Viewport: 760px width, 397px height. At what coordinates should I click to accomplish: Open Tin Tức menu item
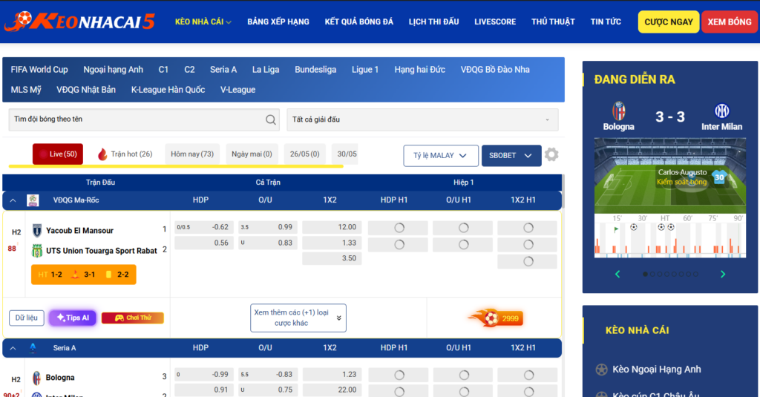(x=606, y=22)
